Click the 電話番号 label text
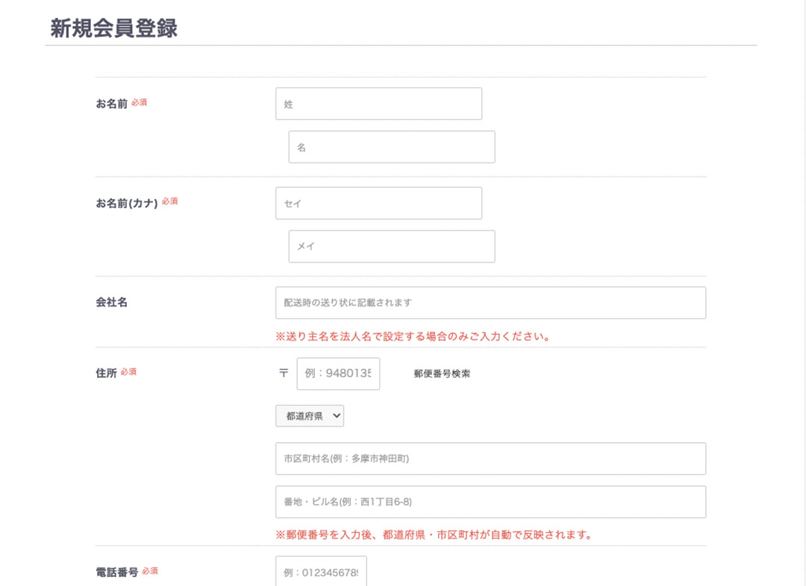Image resolution: width=806 pixels, height=586 pixels. [x=117, y=572]
